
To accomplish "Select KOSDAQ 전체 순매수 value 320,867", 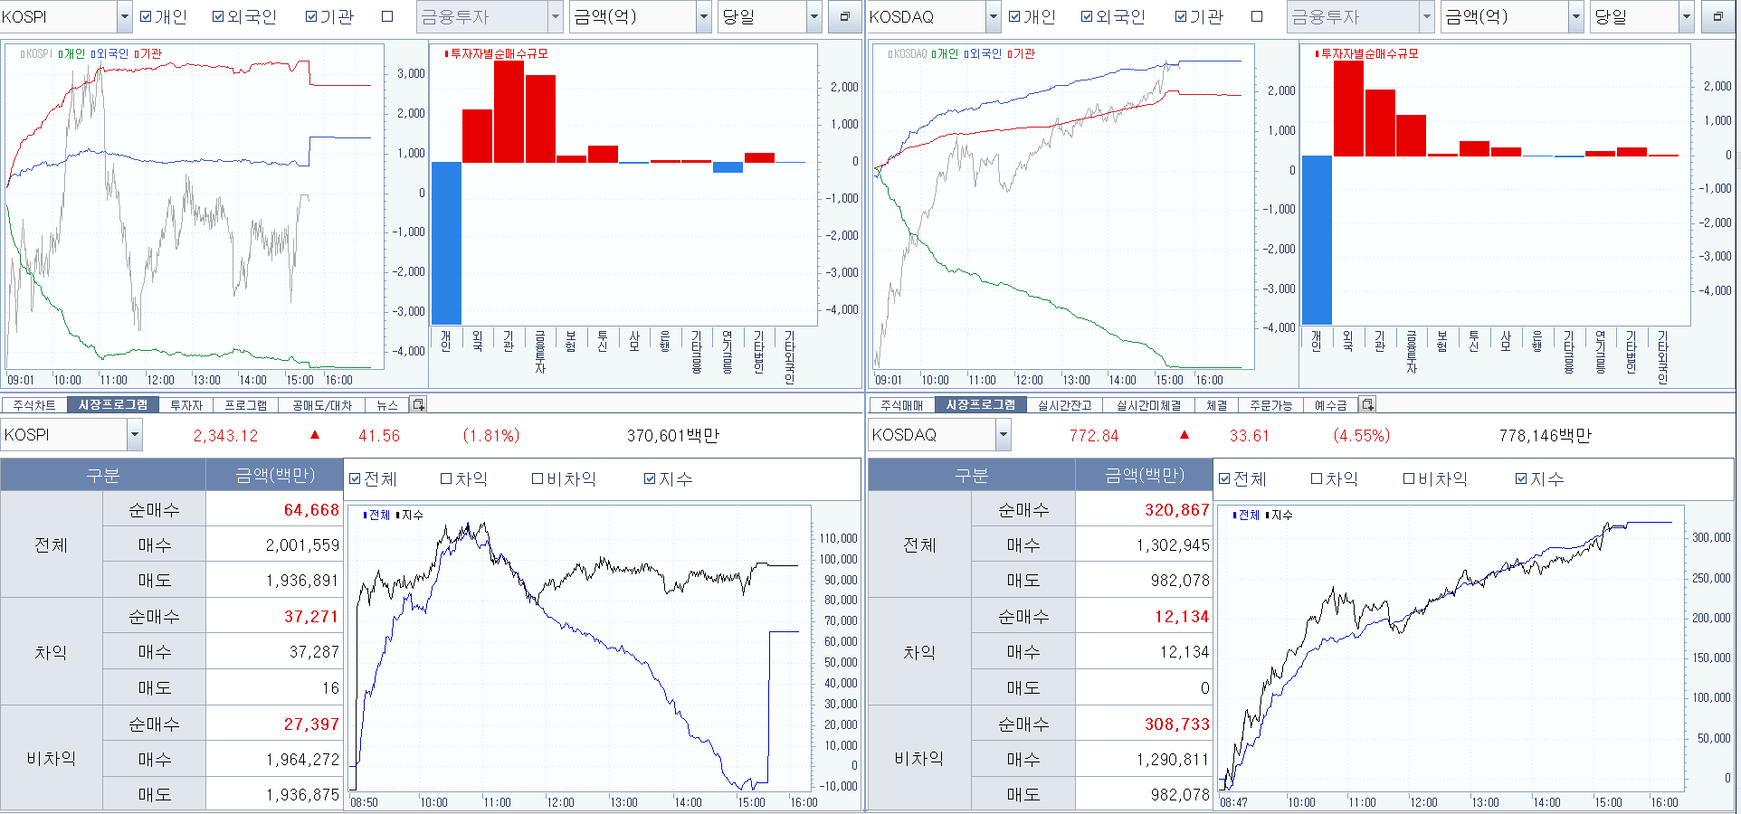I will click(1176, 510).
